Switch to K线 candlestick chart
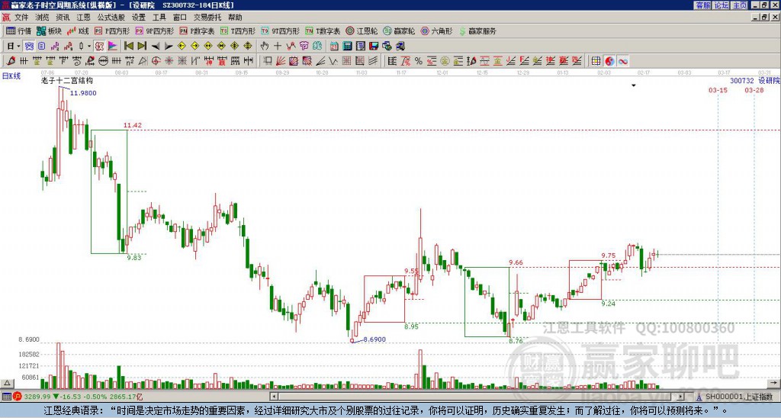 78,31
